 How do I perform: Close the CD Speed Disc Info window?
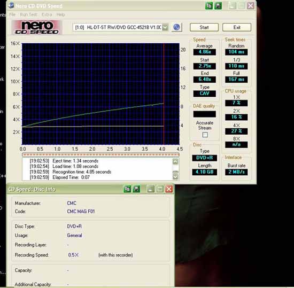tap(169, 189)
